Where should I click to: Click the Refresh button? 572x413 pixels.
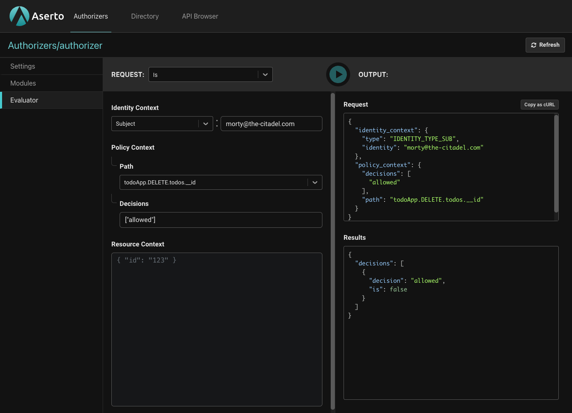545,45
